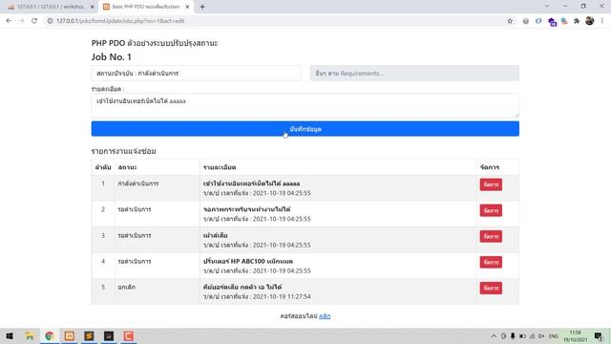
Task: Open Chrome three-dot menu
Action: tap(602, 21)
